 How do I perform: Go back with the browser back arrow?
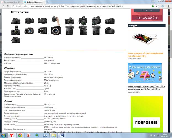click(x=3, y=6)
